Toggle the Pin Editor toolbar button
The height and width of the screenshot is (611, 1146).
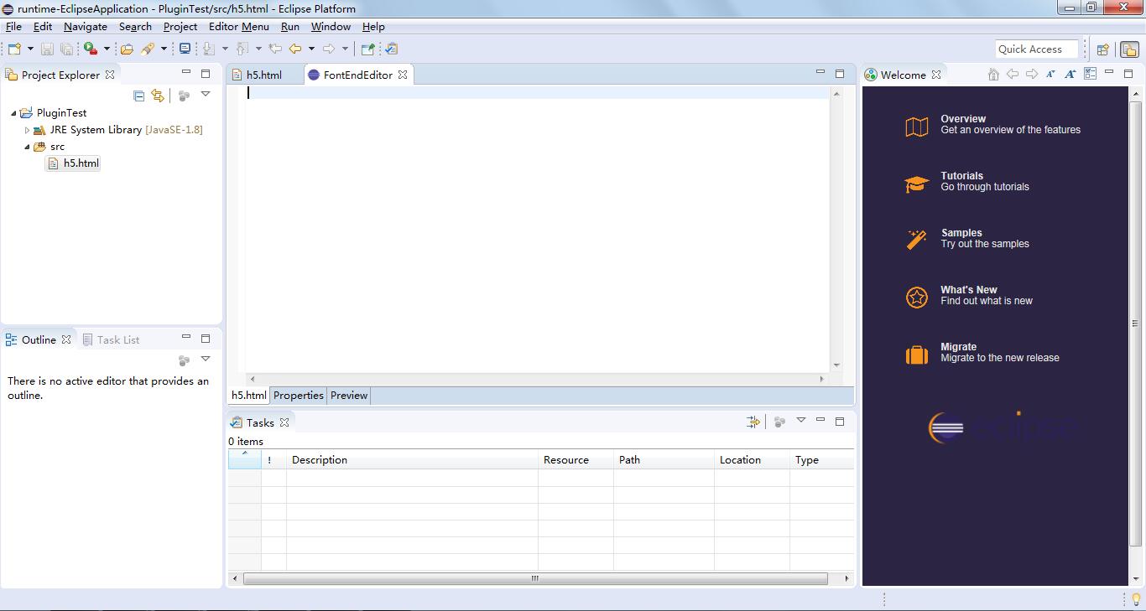pyautogui.click(x=367, y=49)
